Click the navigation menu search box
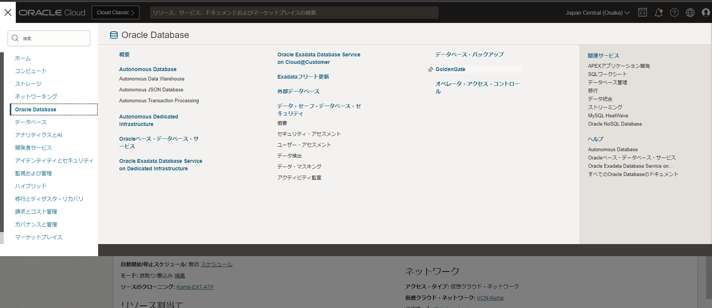This screenshot has height=308, width=712. click(49, 38)
